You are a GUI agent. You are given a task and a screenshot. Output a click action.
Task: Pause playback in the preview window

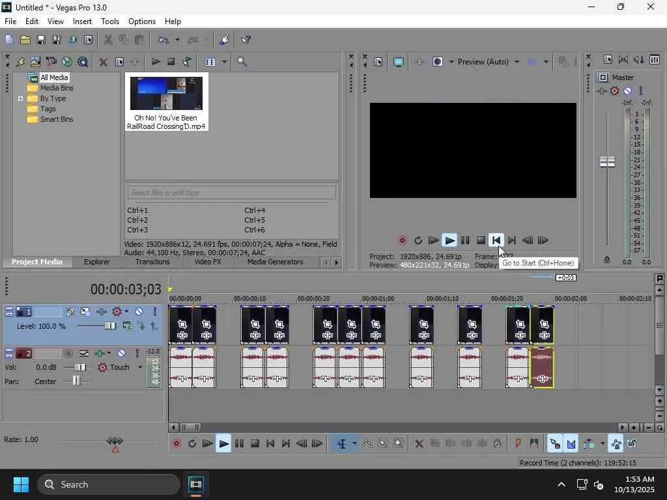pos(465,241)
